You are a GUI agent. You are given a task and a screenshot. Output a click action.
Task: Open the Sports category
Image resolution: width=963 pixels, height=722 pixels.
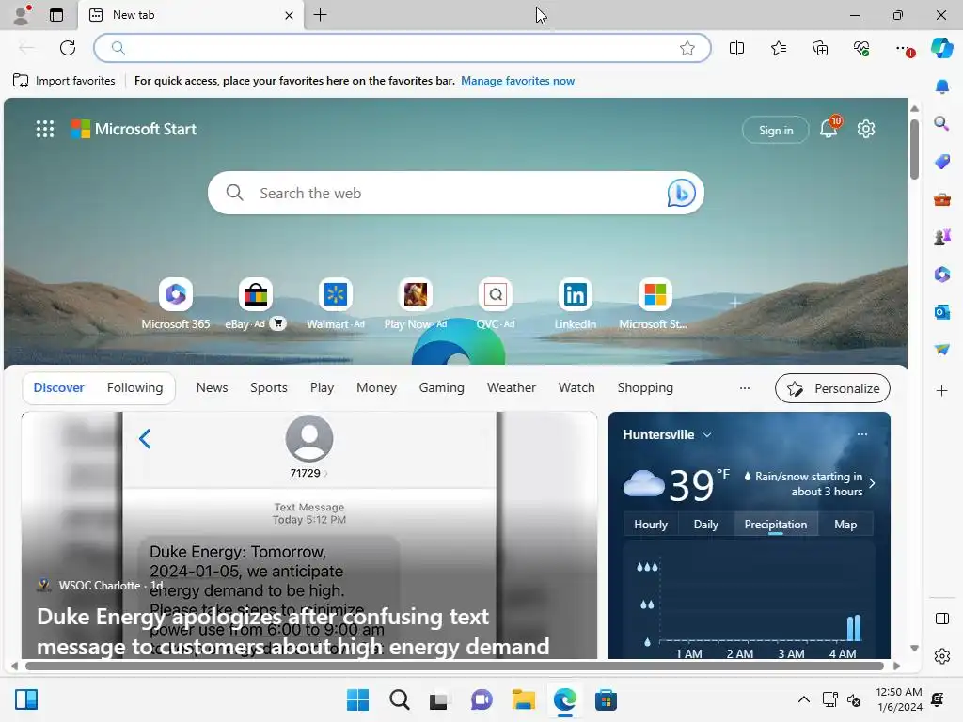coord(268,388)
